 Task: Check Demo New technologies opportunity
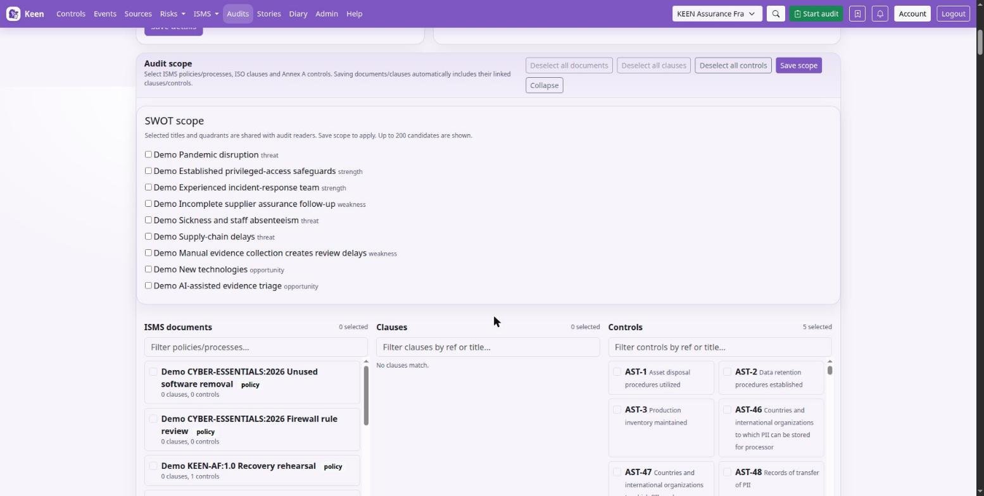(148, 270)
